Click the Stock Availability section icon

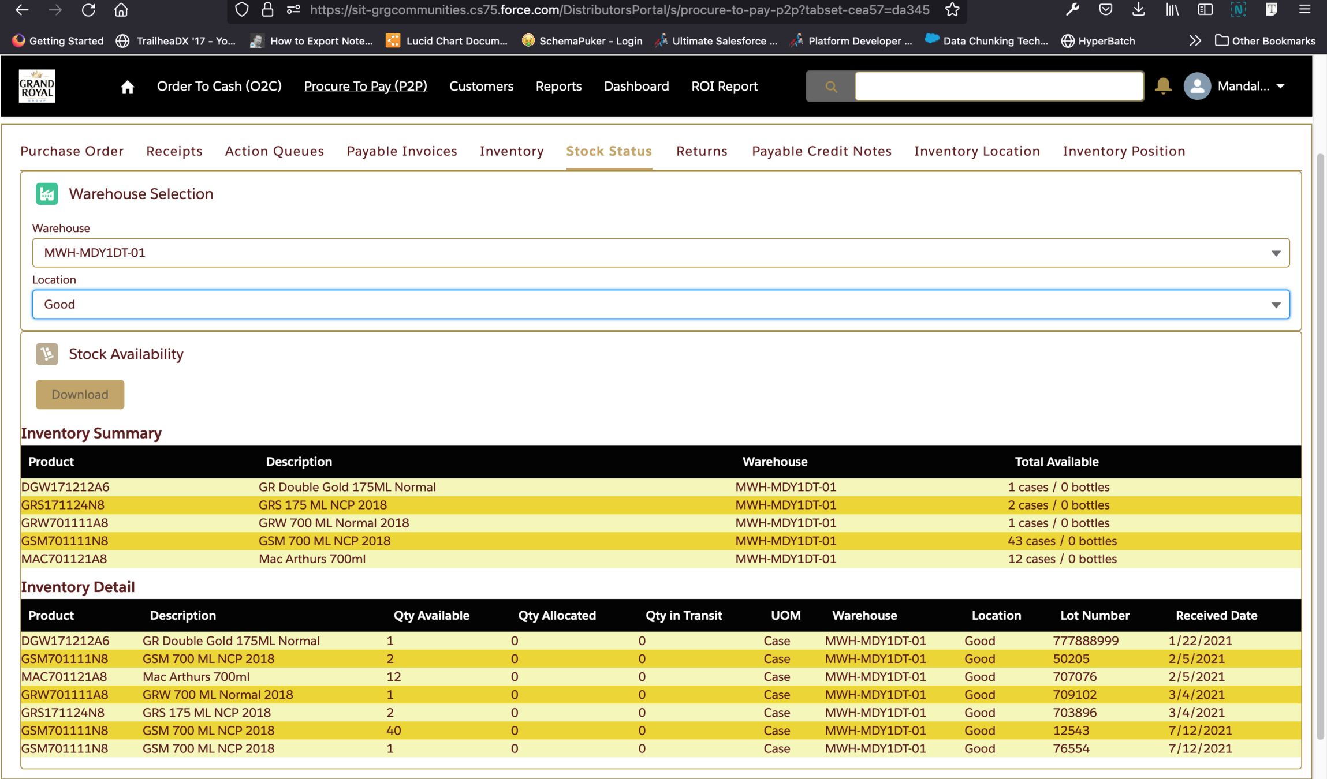pos(47,354)
